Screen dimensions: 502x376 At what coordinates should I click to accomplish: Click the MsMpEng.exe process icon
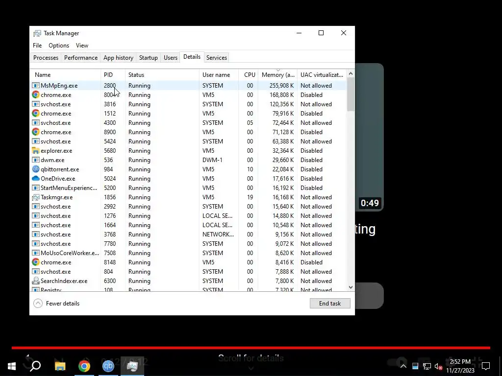pos(35,85)
